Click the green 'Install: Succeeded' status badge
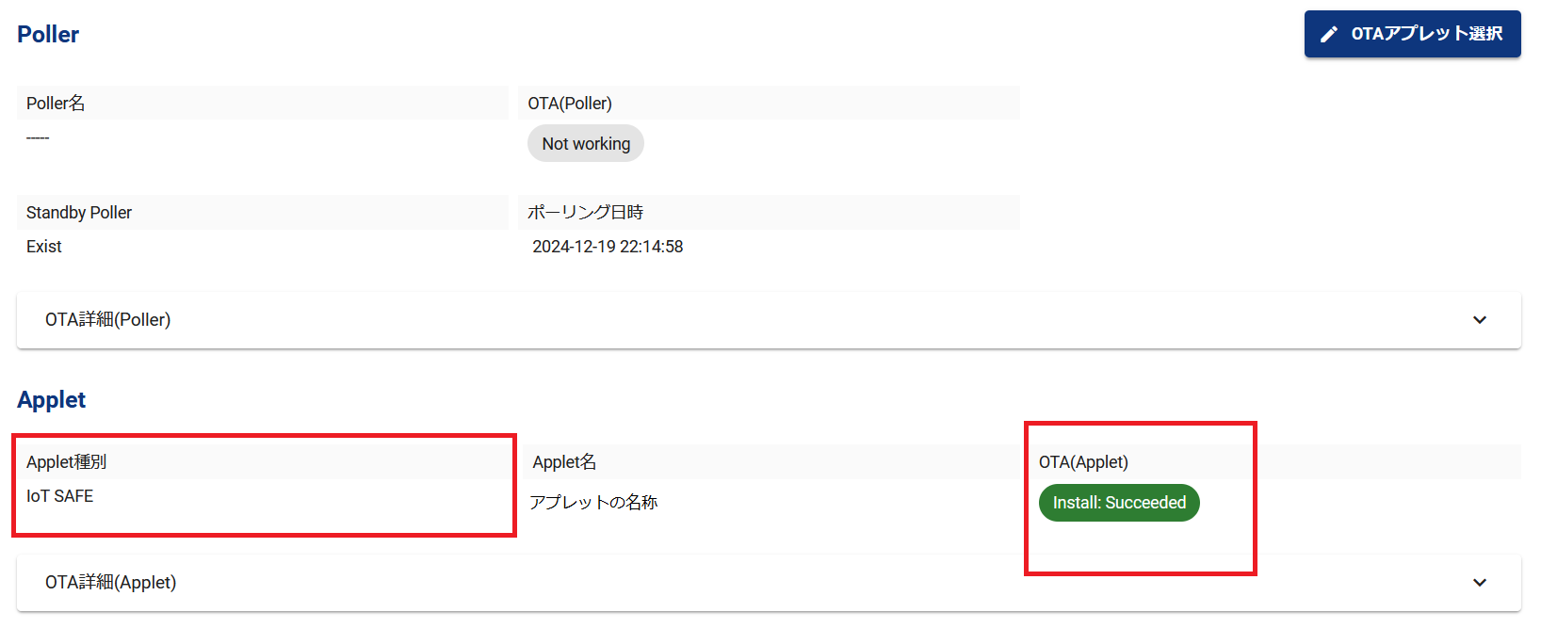Viewport: 1541px width, 628px height. [x=1118, y=502]
